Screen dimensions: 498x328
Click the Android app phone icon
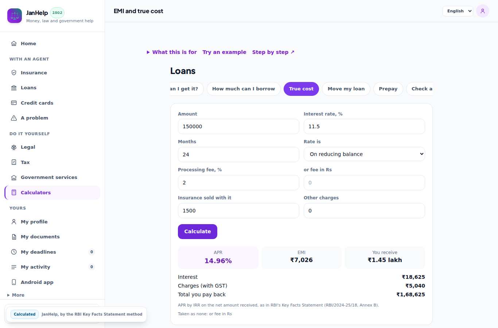pyautogui.click(x=14, y=282)
